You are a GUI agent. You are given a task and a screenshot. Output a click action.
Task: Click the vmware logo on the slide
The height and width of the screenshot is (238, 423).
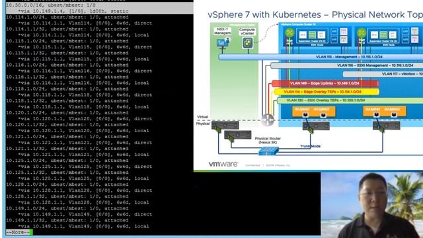(x=223, y=164)
